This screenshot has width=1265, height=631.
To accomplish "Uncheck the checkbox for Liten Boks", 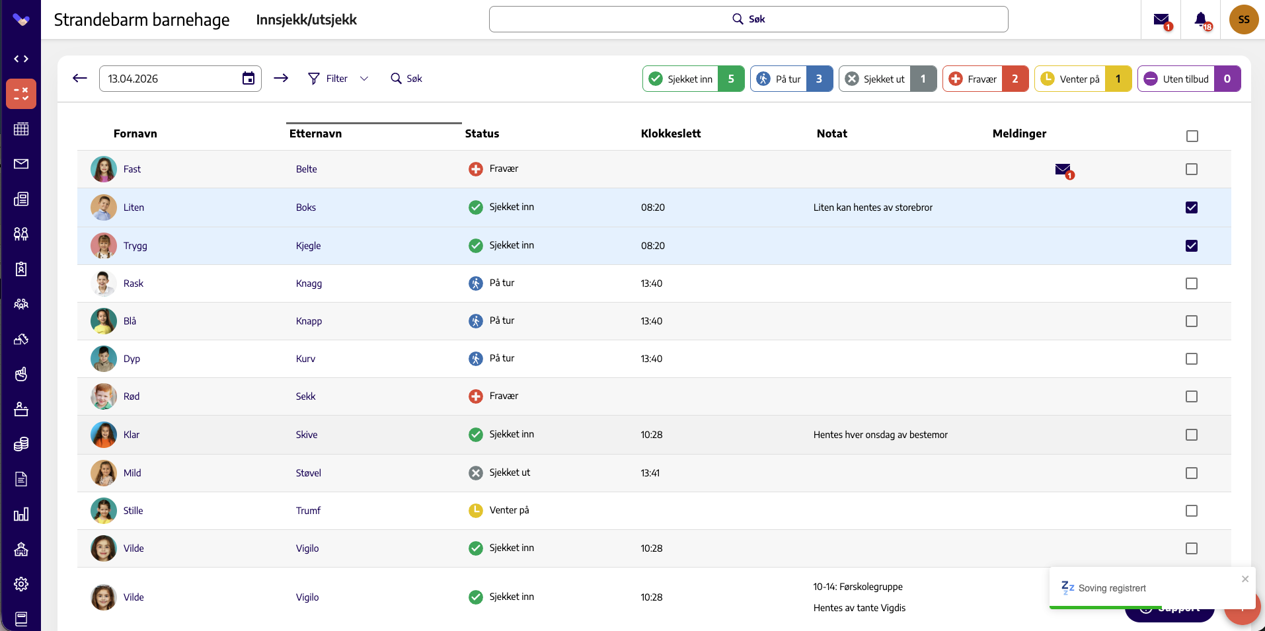I will [x=1192, y=207].
